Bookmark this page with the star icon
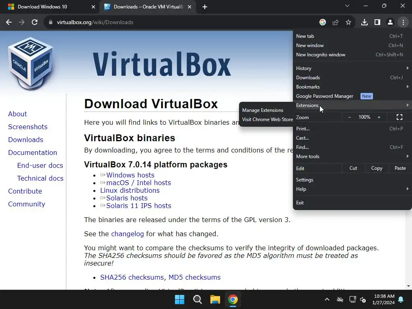This screenshot has width=412, height=309. (348, 23)
